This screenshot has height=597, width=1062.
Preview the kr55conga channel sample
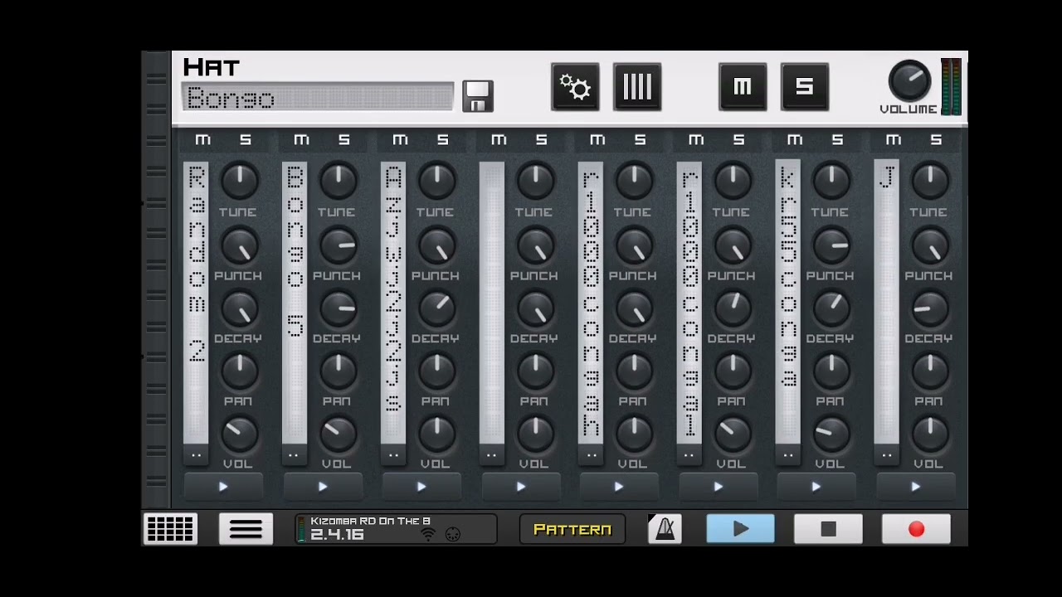click(816, 487)
